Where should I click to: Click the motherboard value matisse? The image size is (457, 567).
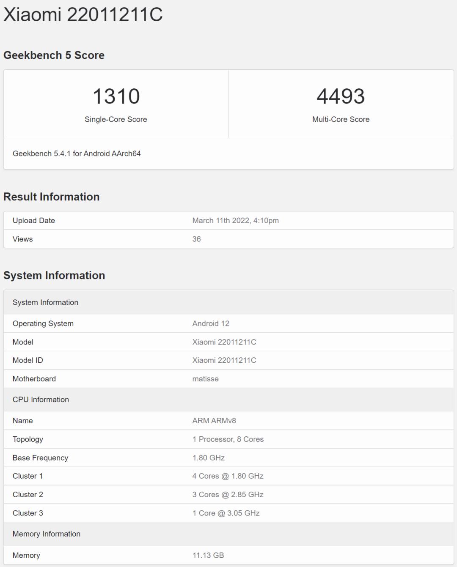pyautogui.click(x=205, y=379)
